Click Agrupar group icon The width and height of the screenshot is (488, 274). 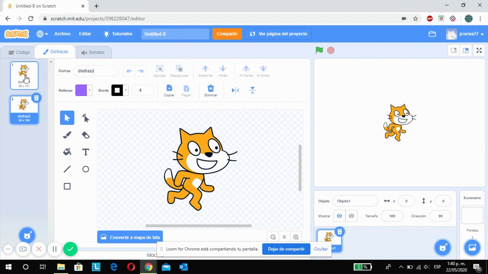160,71
